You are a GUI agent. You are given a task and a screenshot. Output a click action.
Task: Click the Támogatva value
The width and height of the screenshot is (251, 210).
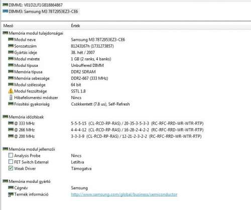pos(81,168)
